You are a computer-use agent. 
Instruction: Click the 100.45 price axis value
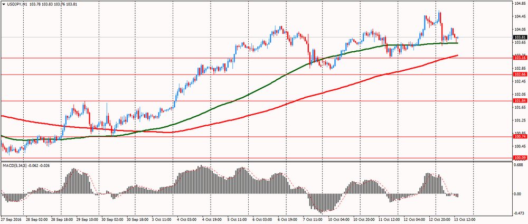(x=520, y=146)
